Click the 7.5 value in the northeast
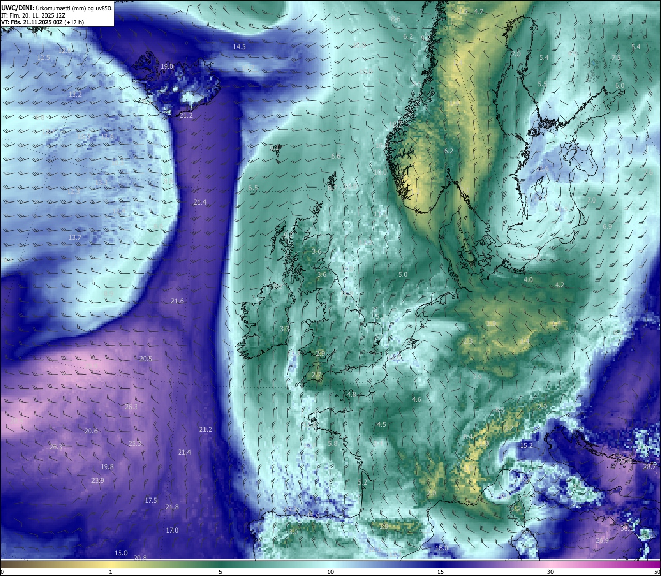The height and width of the screenshot is (576, 661). click(616, 57)
